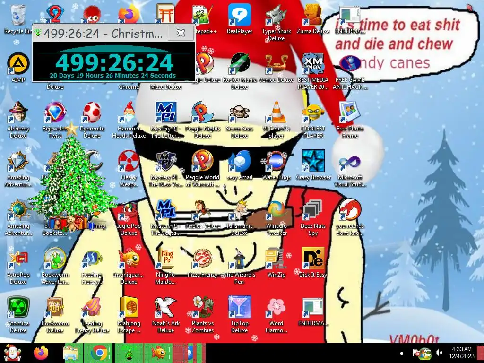Click the 499:26:24 countdown display
The width and height of the screenshot is (484, 363).
pos(114,63)
